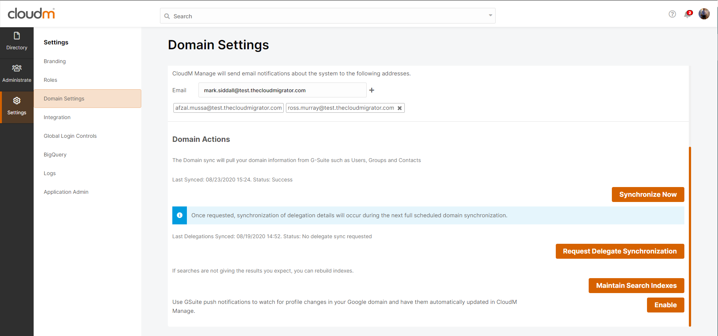This screenshot has height=336, width=718.
Task: Click Last Delegations Synced status text
Action: (272, 236)
